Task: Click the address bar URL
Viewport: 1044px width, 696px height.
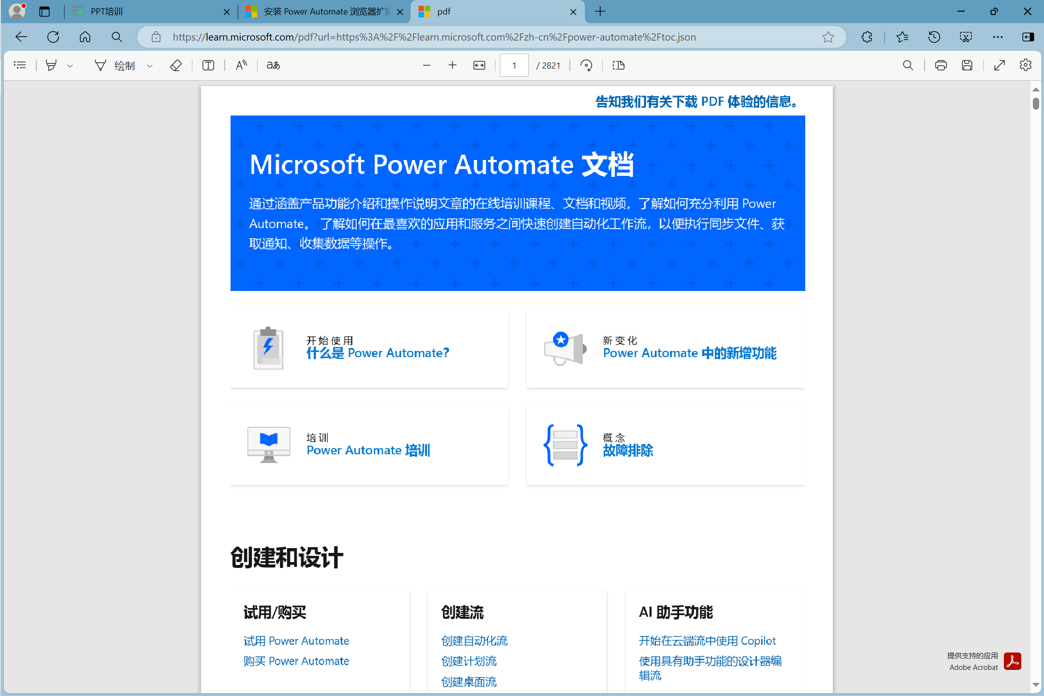Action: (434, 37)
